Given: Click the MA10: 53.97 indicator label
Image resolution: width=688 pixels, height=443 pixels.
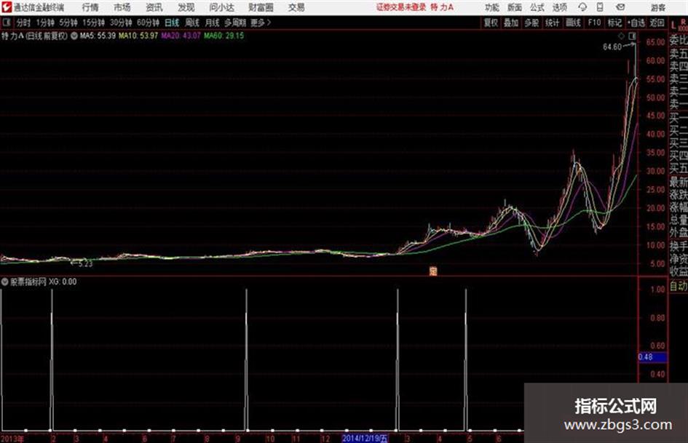Looking at the screenshot, I should (138, 36).
